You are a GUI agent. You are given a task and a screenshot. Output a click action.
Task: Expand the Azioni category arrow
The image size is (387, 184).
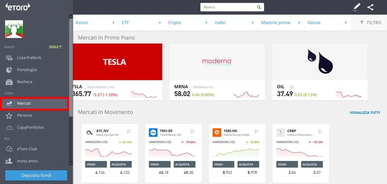113,23
